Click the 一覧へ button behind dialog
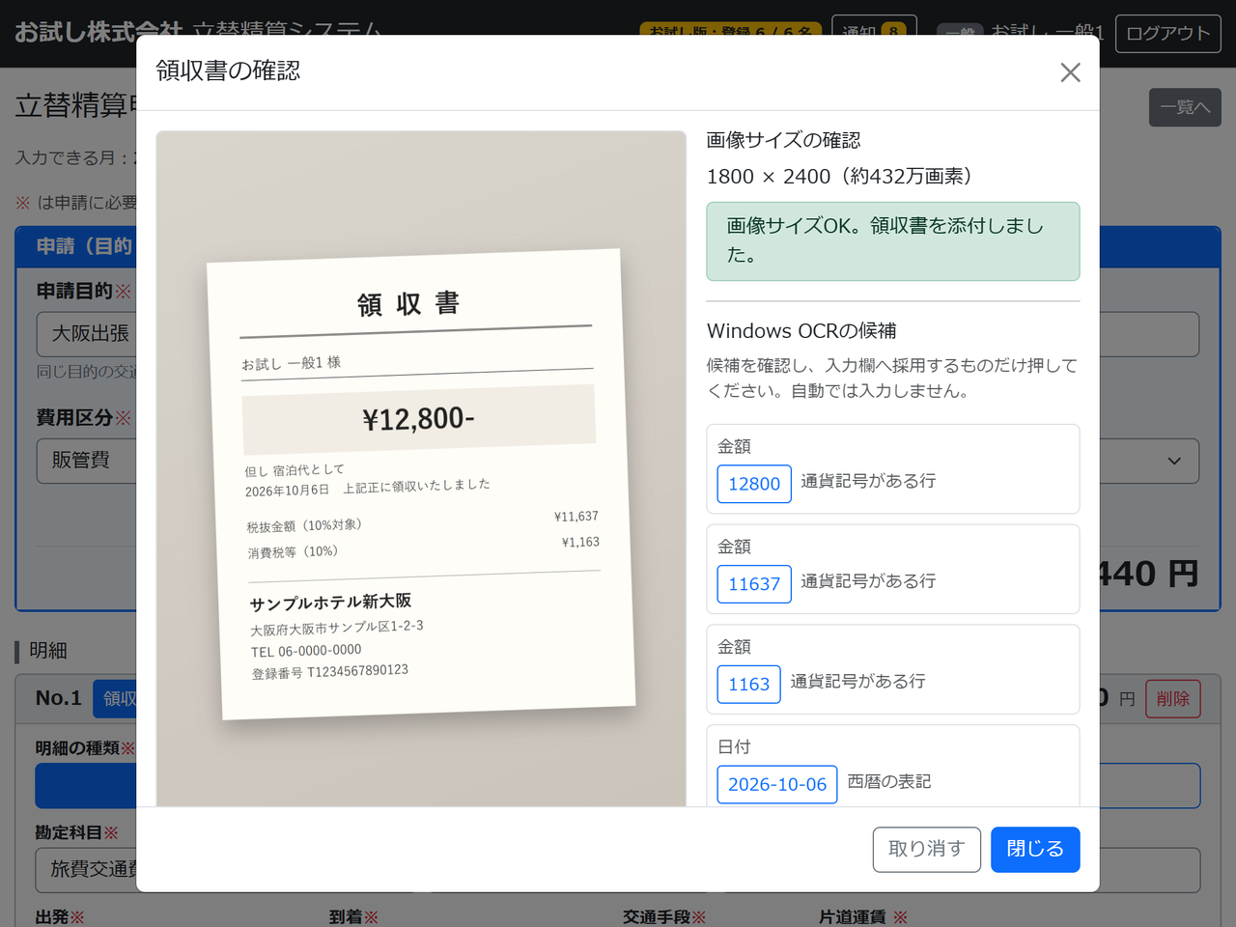This screenshot has width=1236, height=927. pos(1185,107)
